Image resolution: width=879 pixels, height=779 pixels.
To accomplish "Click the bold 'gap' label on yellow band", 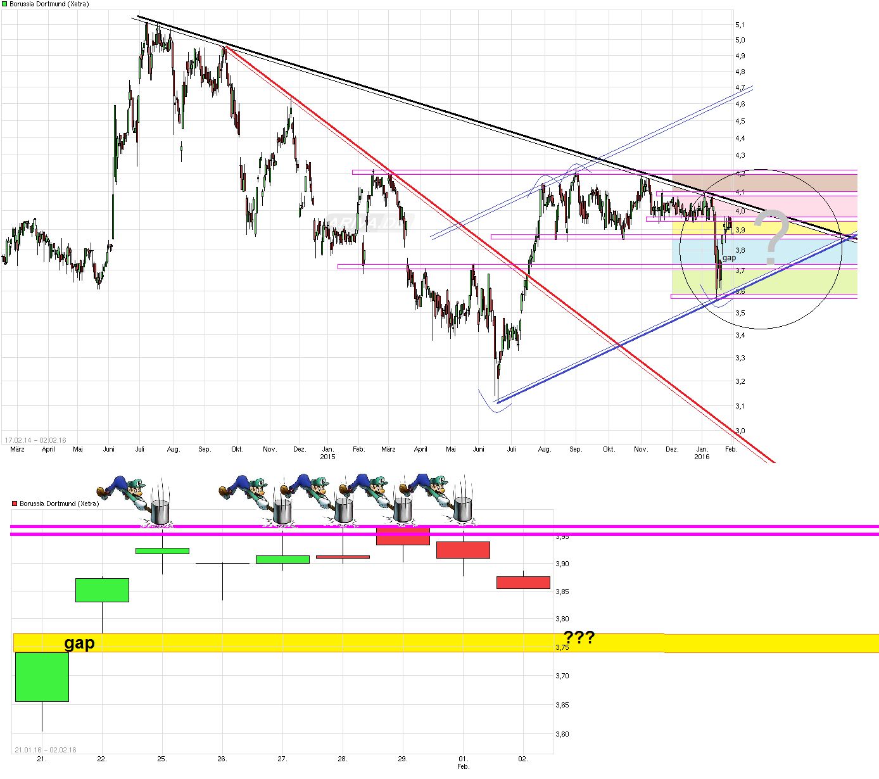I will tap(79, 643).
